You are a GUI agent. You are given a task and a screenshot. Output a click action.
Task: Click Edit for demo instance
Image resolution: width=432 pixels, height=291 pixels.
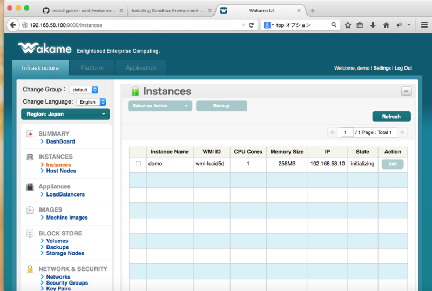point(393,164)
